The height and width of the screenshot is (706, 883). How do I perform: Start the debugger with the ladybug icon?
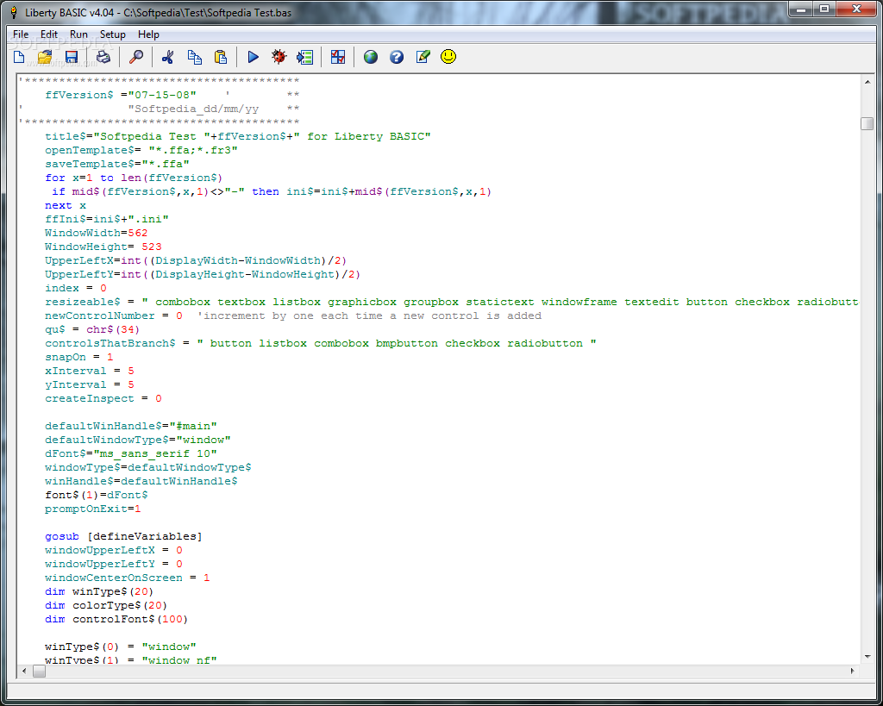[x=279, y=57]
